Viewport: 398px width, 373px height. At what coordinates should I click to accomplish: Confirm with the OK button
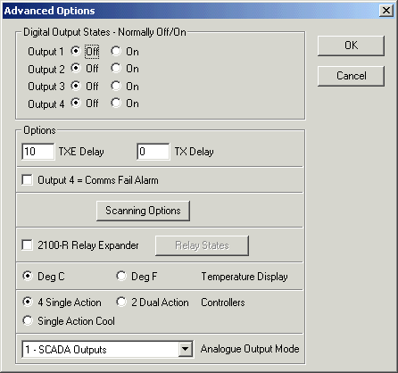(351, 46)
